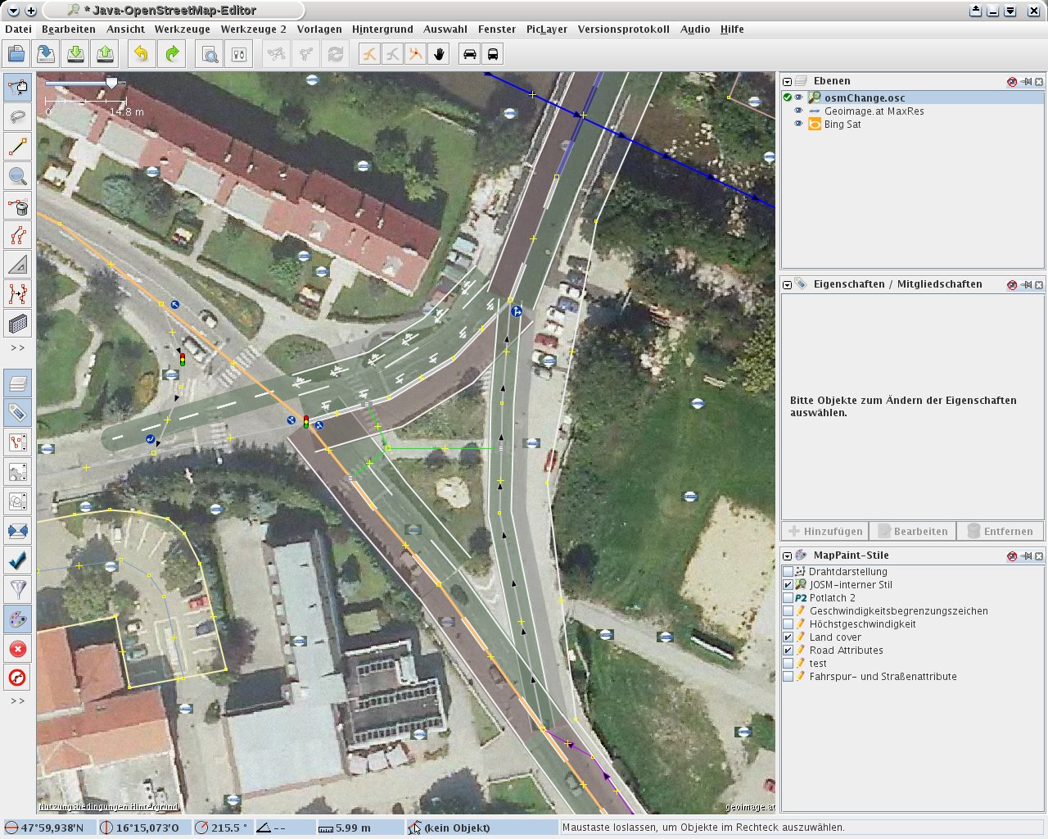This screenshot has width=1048, height=839.
Task: Enable the Höchstgeschwindigkeit style checkbox
Action: (x=788, y=624)
